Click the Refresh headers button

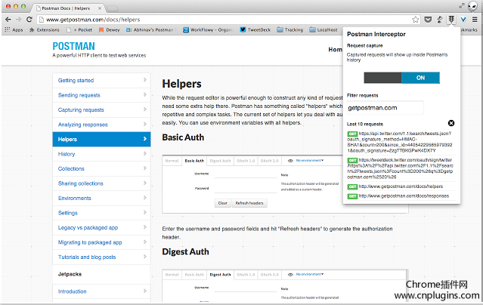click(249, 203)
